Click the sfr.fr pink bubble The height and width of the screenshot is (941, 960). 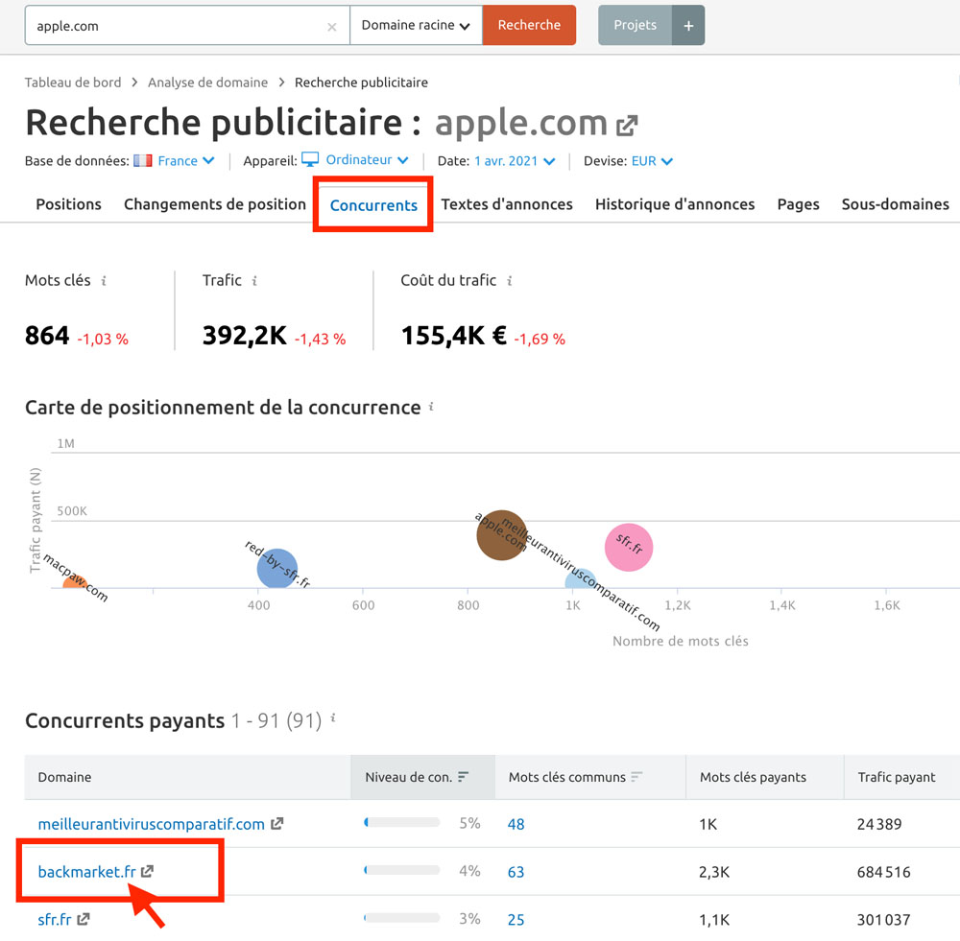629,548
